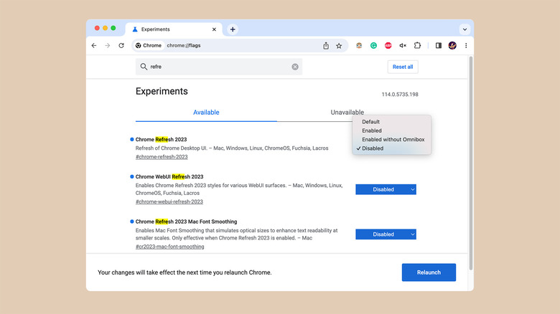
Task: Open the profile avatar menu
Action: [x=452, y=46]
